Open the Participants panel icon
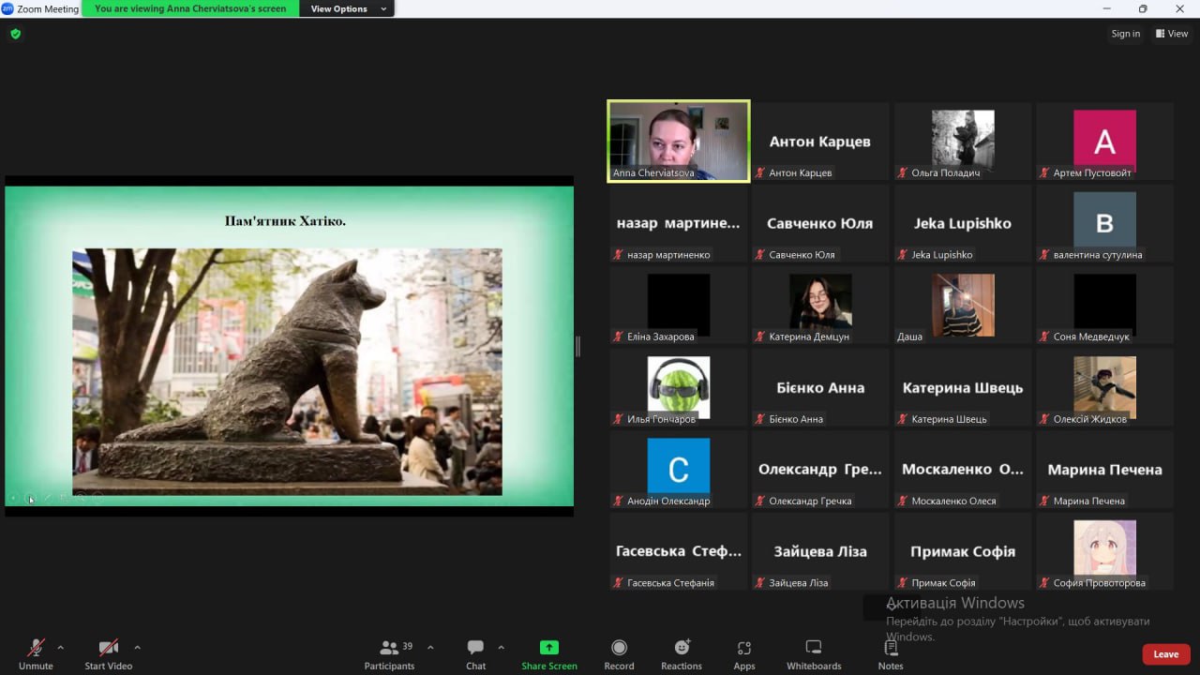The height and width of the screenshot is (675, 1200). (x=388, y=648)
